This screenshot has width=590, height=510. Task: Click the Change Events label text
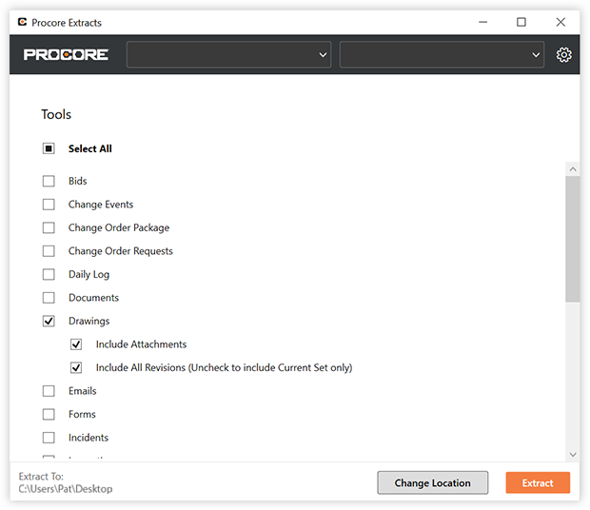coord(101,205)
